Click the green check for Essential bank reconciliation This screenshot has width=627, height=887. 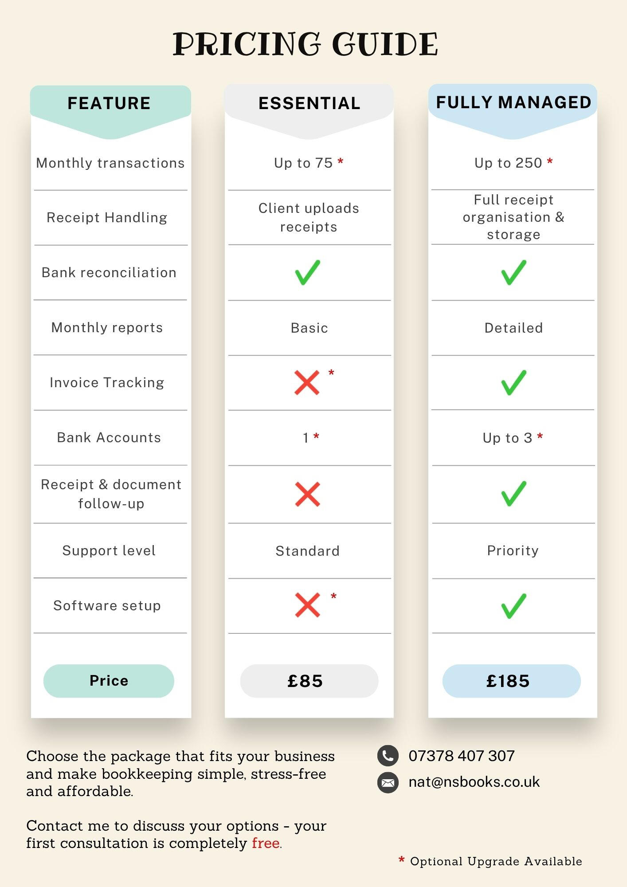(307, 272)
